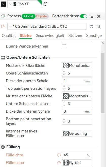Toggle the Fortgeschritten advanced switch
This screenshot has width=106, height=167.
point(84,16)
